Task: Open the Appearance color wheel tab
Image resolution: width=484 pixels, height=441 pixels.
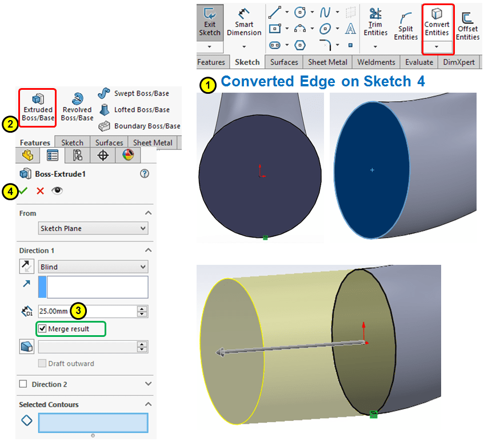Action: [x=128, y=155]
